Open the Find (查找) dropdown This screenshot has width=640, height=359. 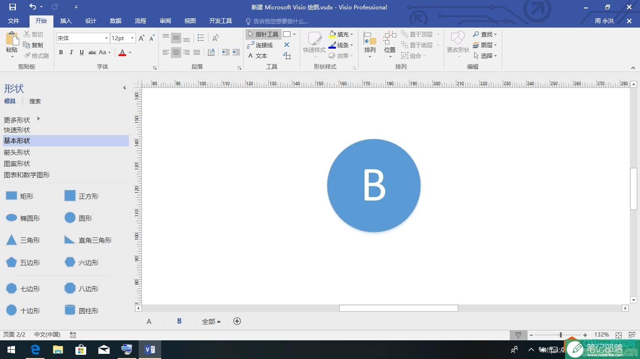[x=484, y=34]
